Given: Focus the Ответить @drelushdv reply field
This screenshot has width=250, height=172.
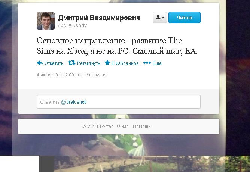Looking at the screenshot, I should [x=119, y=102].
